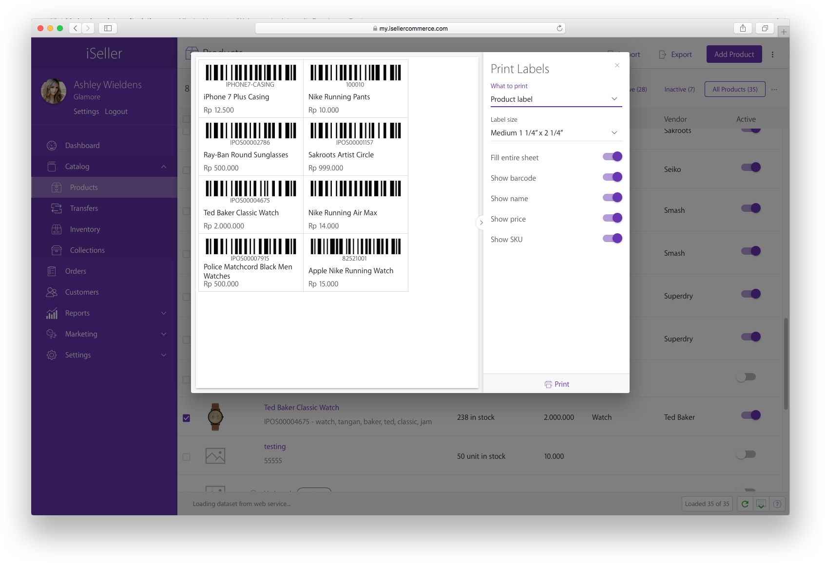Click the Safari show tabs icon

tap(765, 28)
